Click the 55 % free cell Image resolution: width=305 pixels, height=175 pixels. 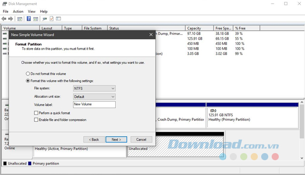pos(239,39)
